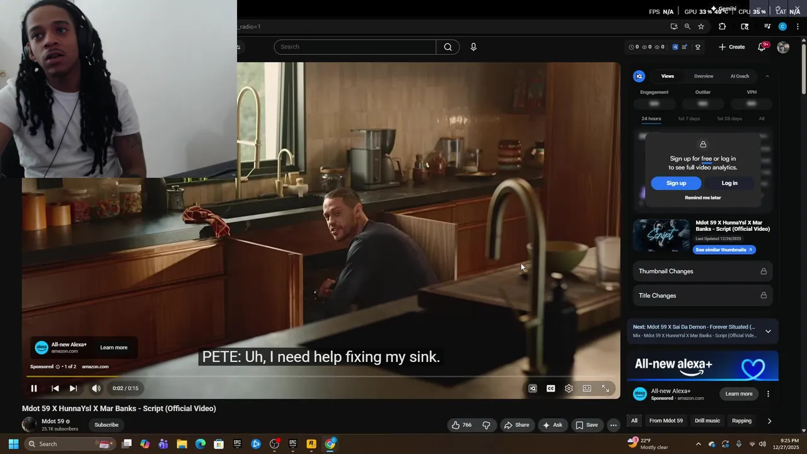Select the Views tab in analytics panel
Image resolution: width=807 pixels, height=454 pixels.
[668, 76]
